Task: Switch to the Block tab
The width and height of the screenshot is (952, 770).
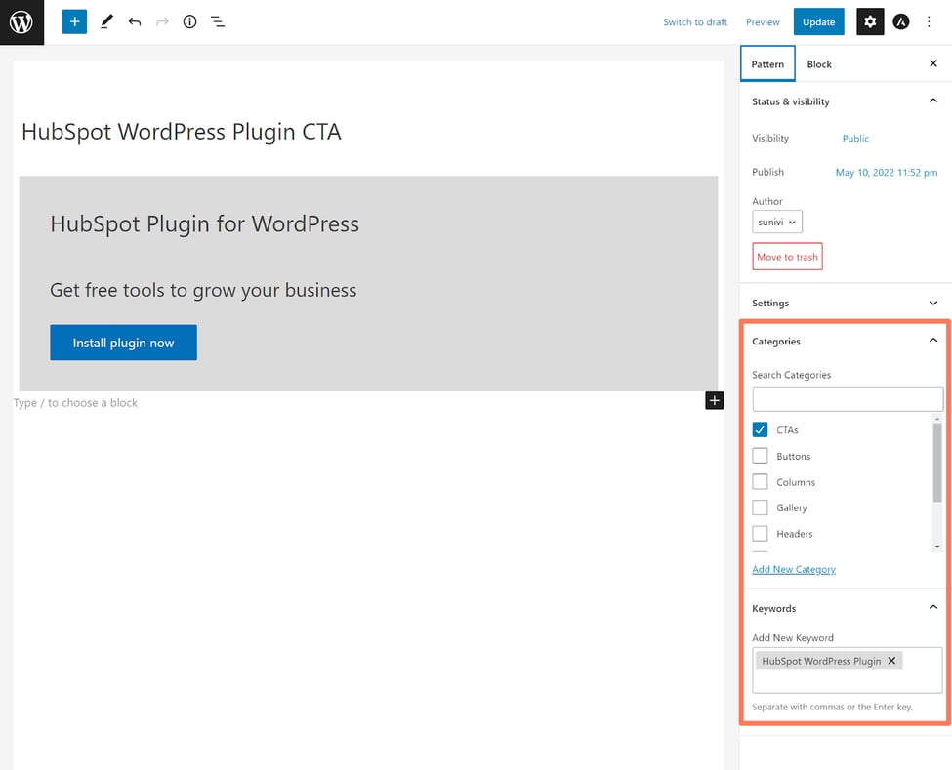Action: click(819, 64)
